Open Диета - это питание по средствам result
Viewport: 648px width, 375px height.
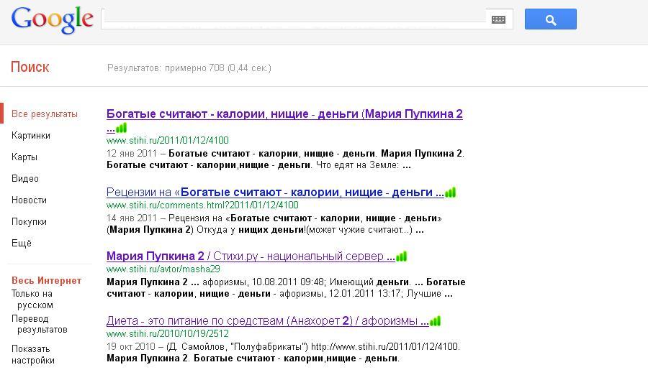point(268,320)
